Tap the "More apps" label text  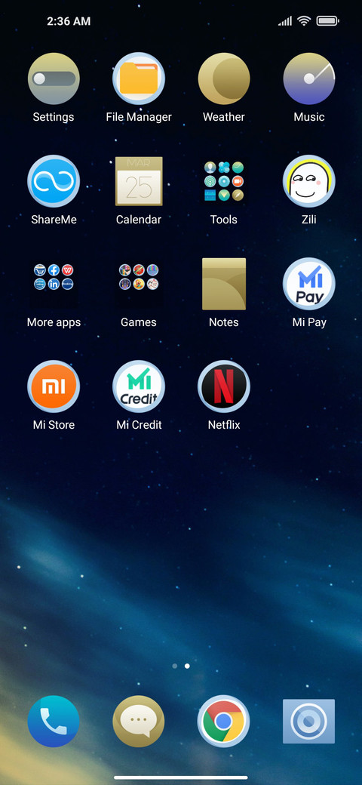(x=54, y=322)
